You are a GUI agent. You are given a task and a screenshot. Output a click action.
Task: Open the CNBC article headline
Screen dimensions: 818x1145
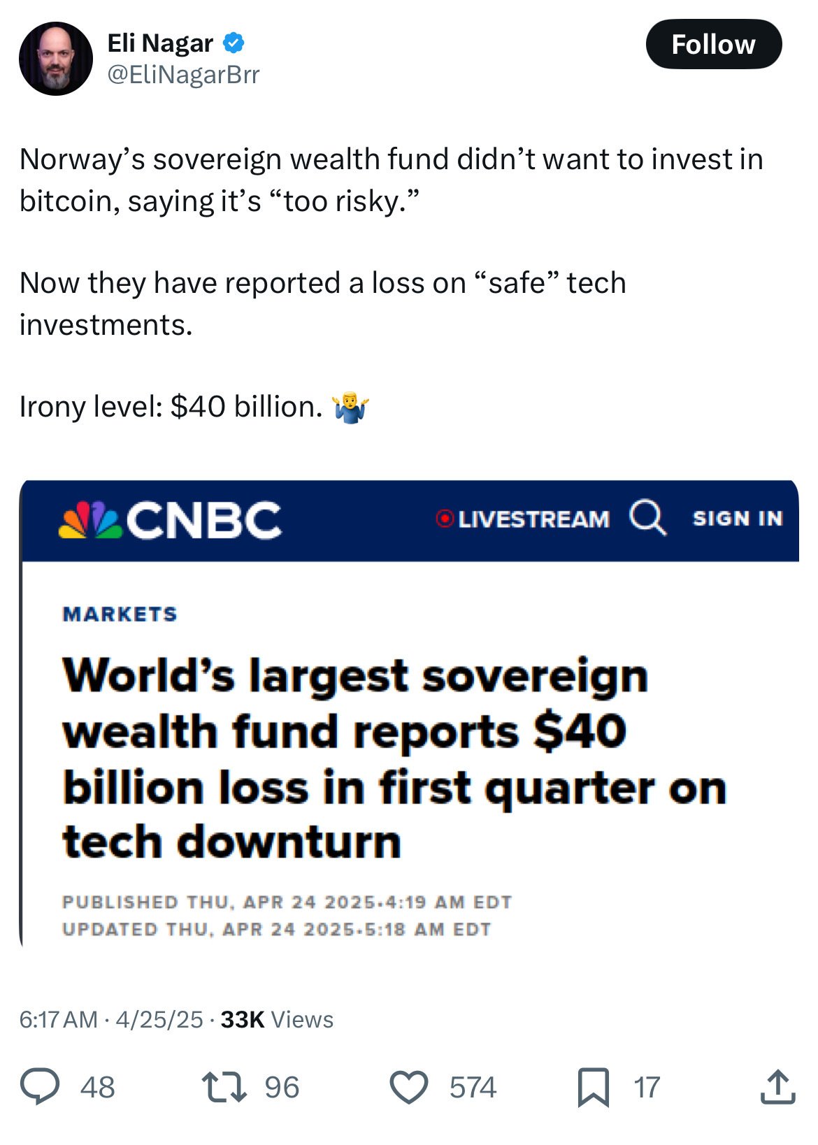(395, 758)
